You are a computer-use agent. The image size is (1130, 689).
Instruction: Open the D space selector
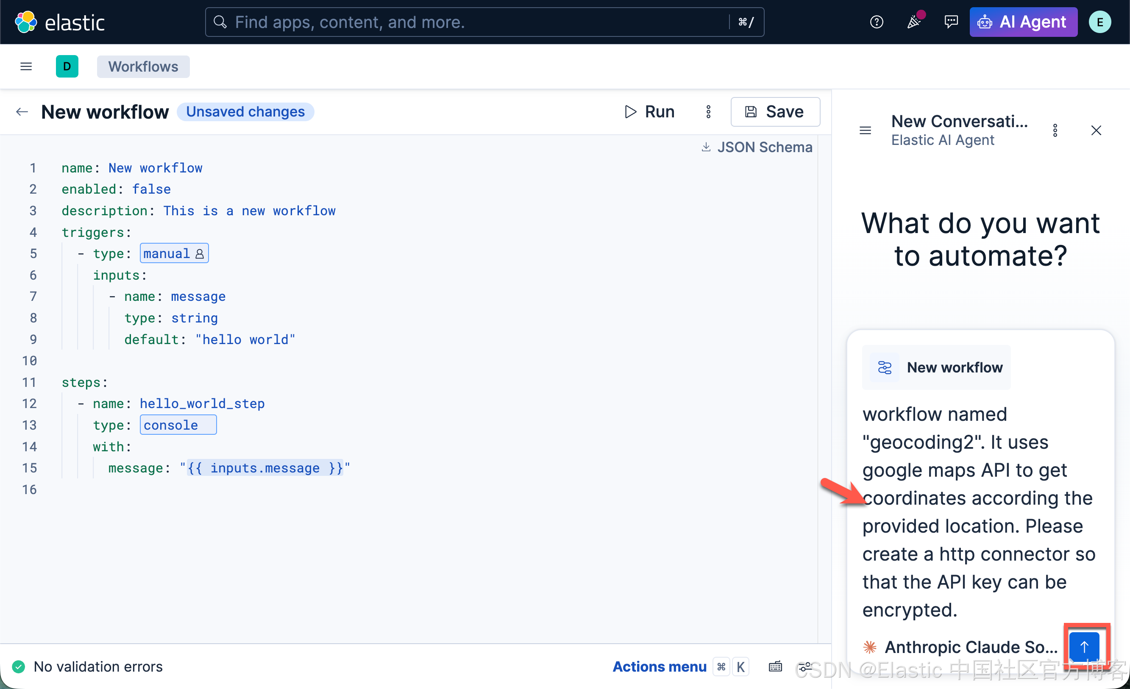click(67, 67)
